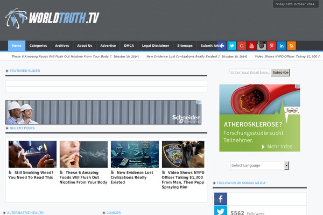Screen dimensions: 323x215
Task: Open the About Us page
Action: point(85,46)
